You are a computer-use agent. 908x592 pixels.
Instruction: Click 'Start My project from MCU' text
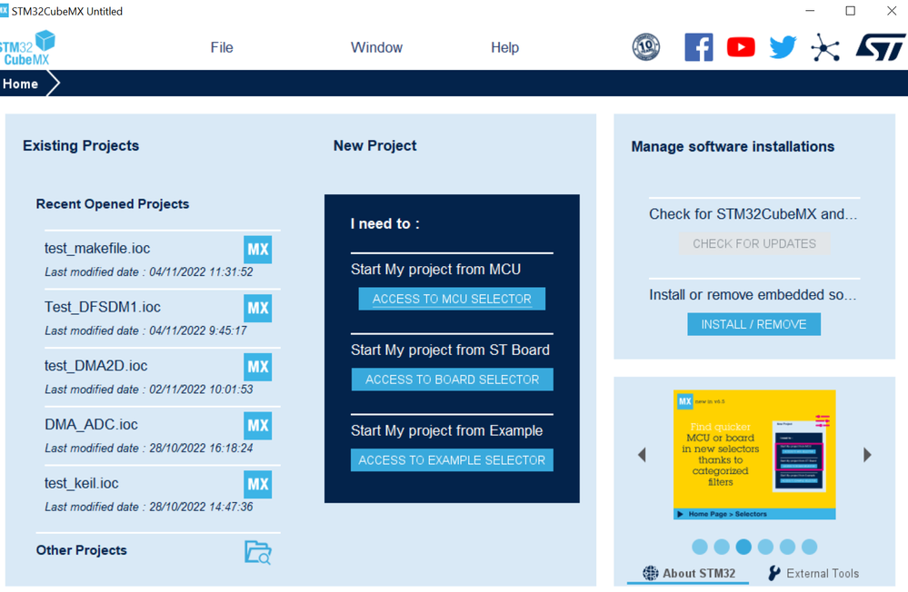coord(435,269)
